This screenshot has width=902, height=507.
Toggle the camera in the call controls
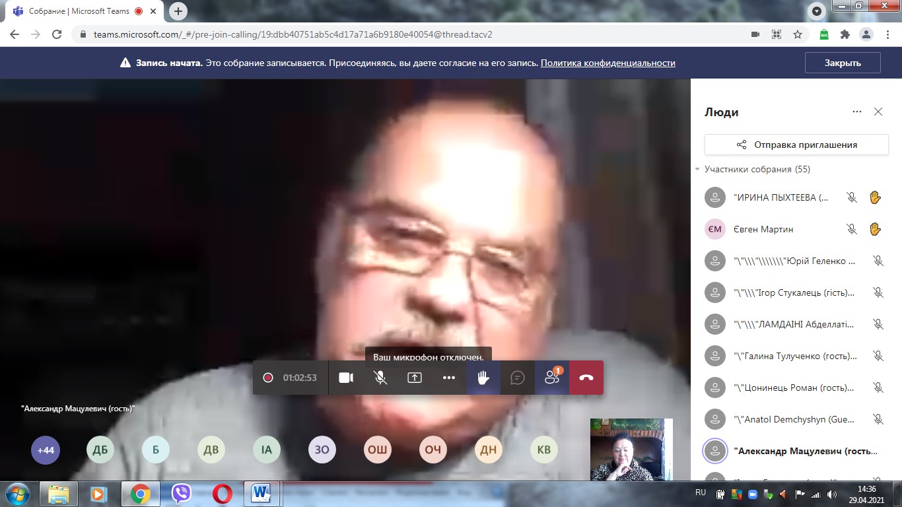click(x=346, y=378)
